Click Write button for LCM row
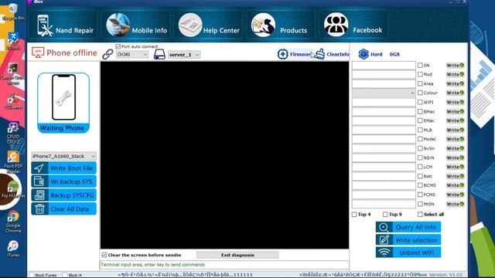 pos(455,167)
